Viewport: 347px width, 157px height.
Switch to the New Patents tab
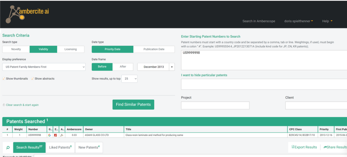(x=89, y=148)
